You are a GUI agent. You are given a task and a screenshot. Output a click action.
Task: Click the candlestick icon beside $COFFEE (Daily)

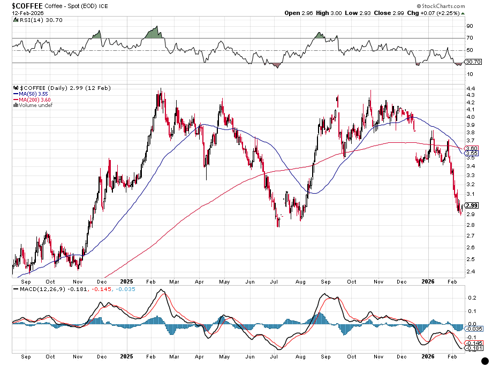[x=14, y=87]
